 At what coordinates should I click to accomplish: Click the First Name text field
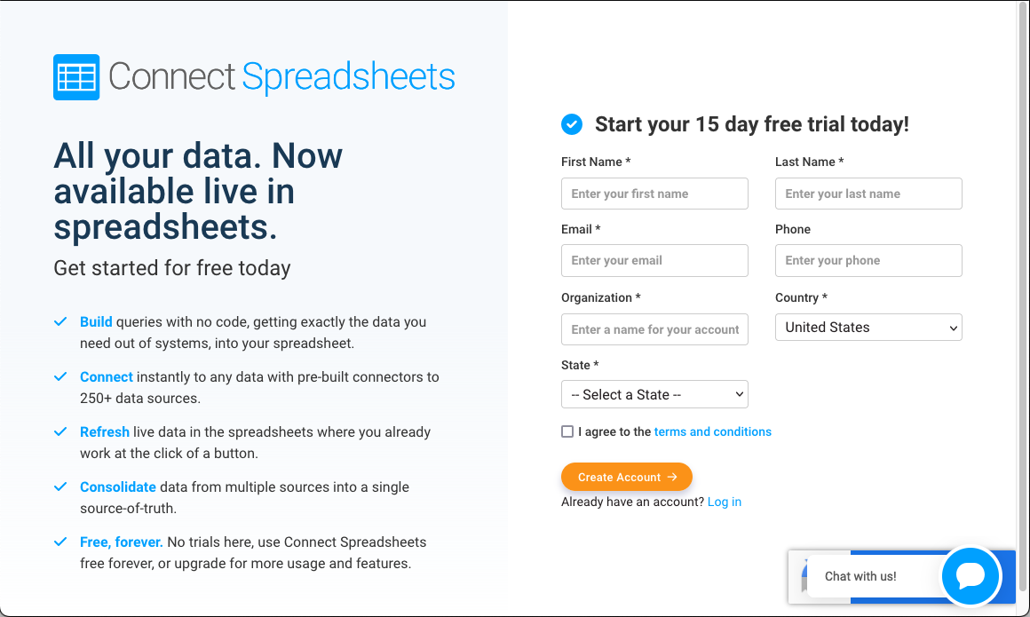654,194
